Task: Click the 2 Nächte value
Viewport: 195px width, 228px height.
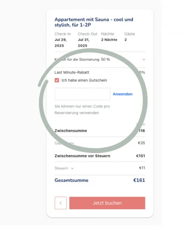Action: [109, 40]
